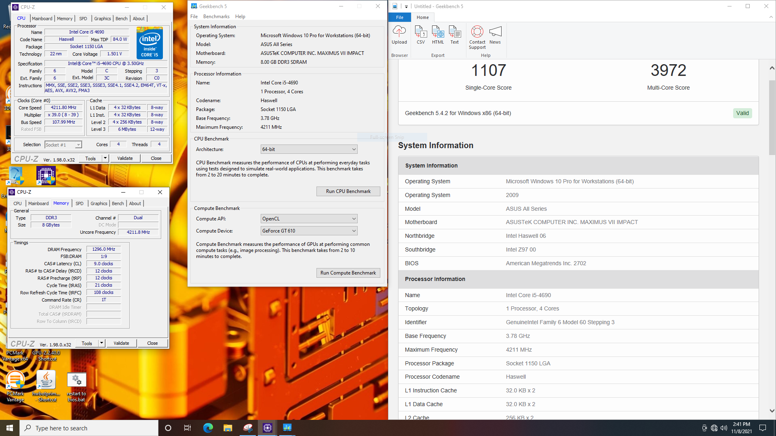
Task: Switch to Memory tab in upper CPU-Z
Action: [65, 19]
